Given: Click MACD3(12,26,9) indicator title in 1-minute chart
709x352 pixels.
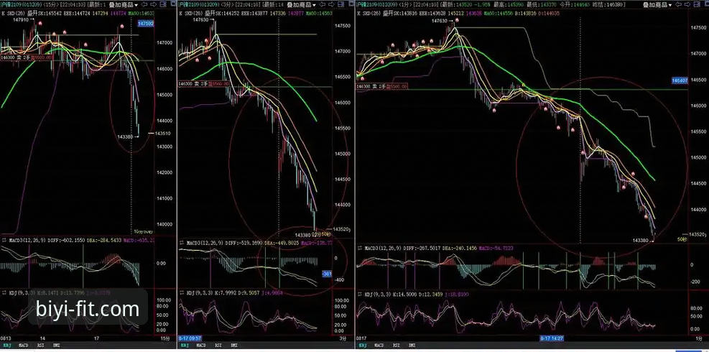Looking at the screenshot, I should click(384, 249).
